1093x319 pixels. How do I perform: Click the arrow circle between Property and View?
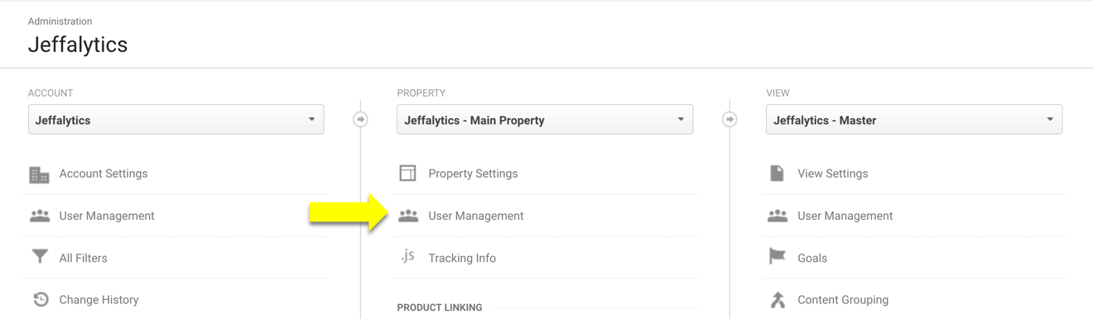pos(729,120)
